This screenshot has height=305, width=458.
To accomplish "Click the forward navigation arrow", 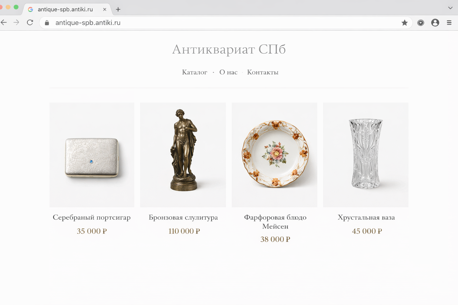I will [16, 23].
